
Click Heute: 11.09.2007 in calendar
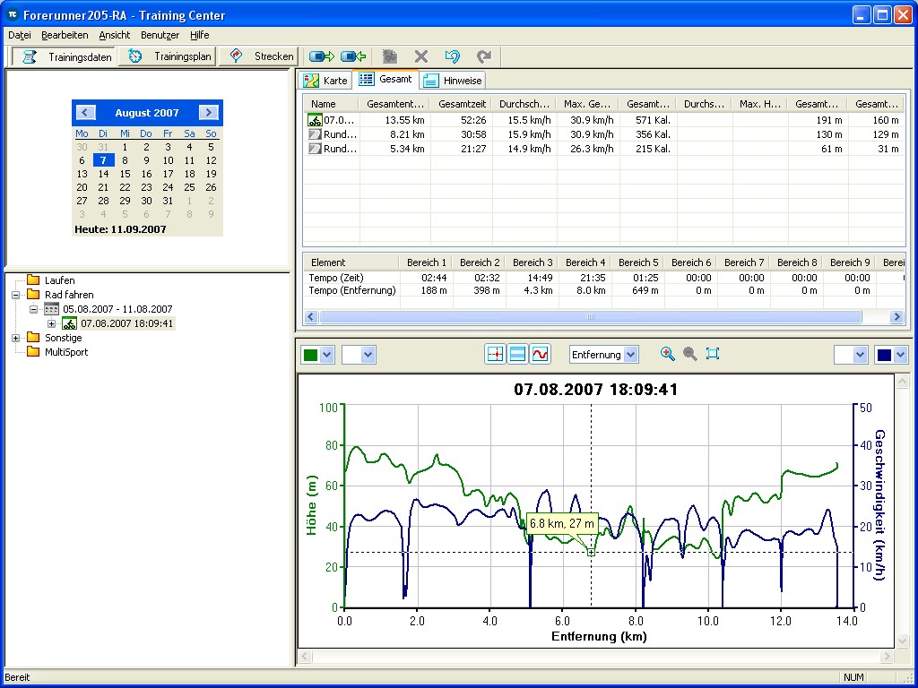tap(120, 229)
